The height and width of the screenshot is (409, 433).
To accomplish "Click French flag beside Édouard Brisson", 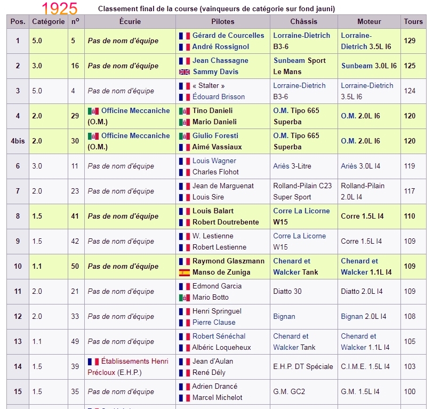I will 184,97.
